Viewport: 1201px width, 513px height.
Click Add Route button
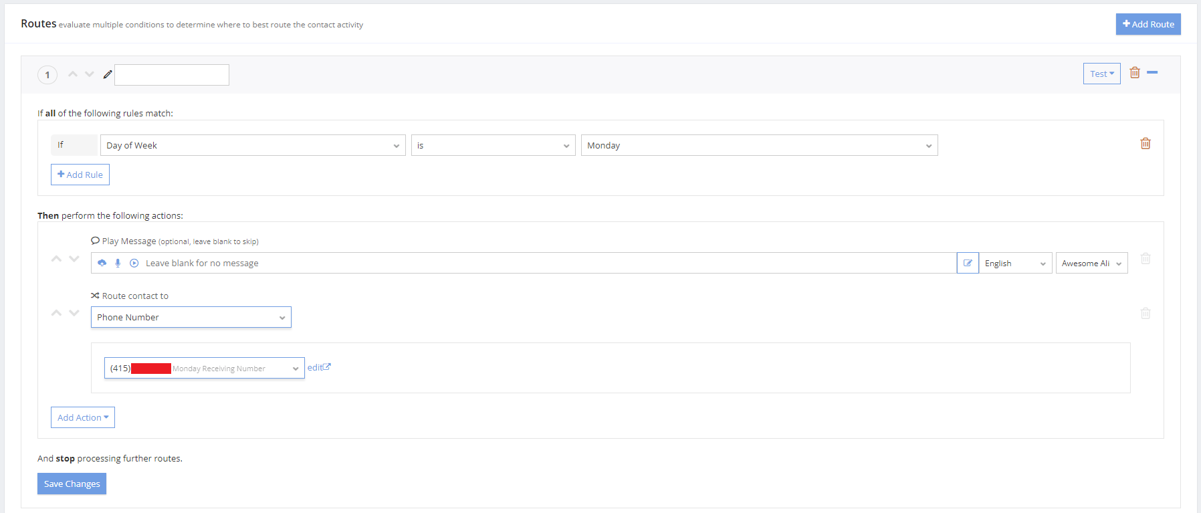click(1148, 24)
